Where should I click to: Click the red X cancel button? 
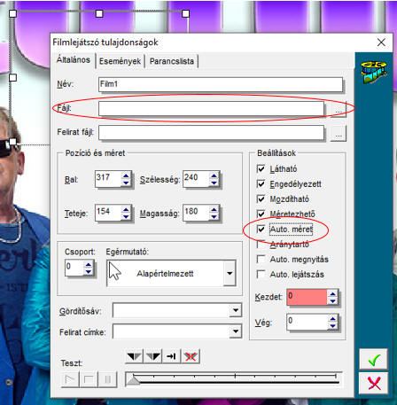pyautogui.click(x=373, y=384)
